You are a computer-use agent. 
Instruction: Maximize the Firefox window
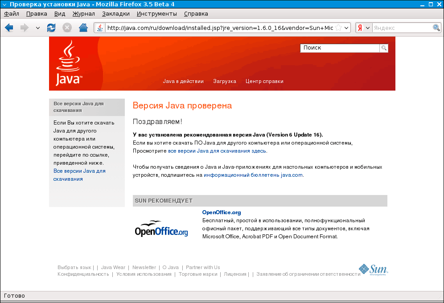(x=431, y=4)
